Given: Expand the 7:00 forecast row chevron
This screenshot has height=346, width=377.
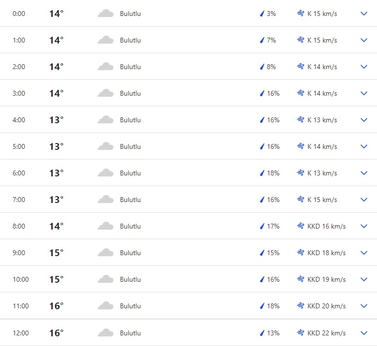Looking at the screenshot, I should point(364,200).
